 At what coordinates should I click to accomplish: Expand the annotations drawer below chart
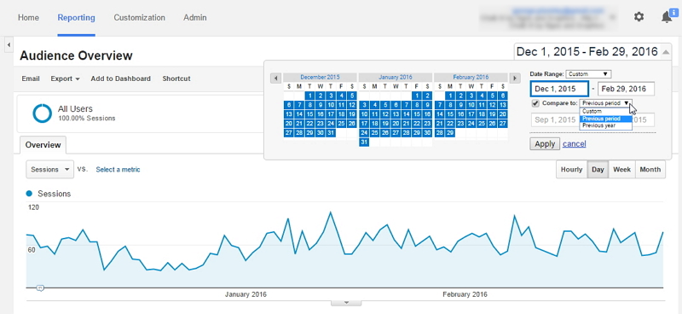pos(346,303)
